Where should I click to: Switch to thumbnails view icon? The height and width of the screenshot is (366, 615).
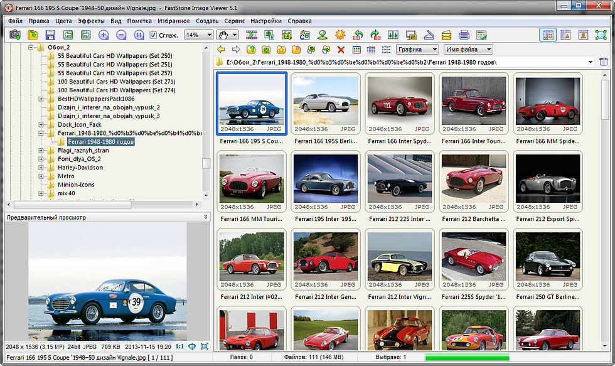coord(356,50)
